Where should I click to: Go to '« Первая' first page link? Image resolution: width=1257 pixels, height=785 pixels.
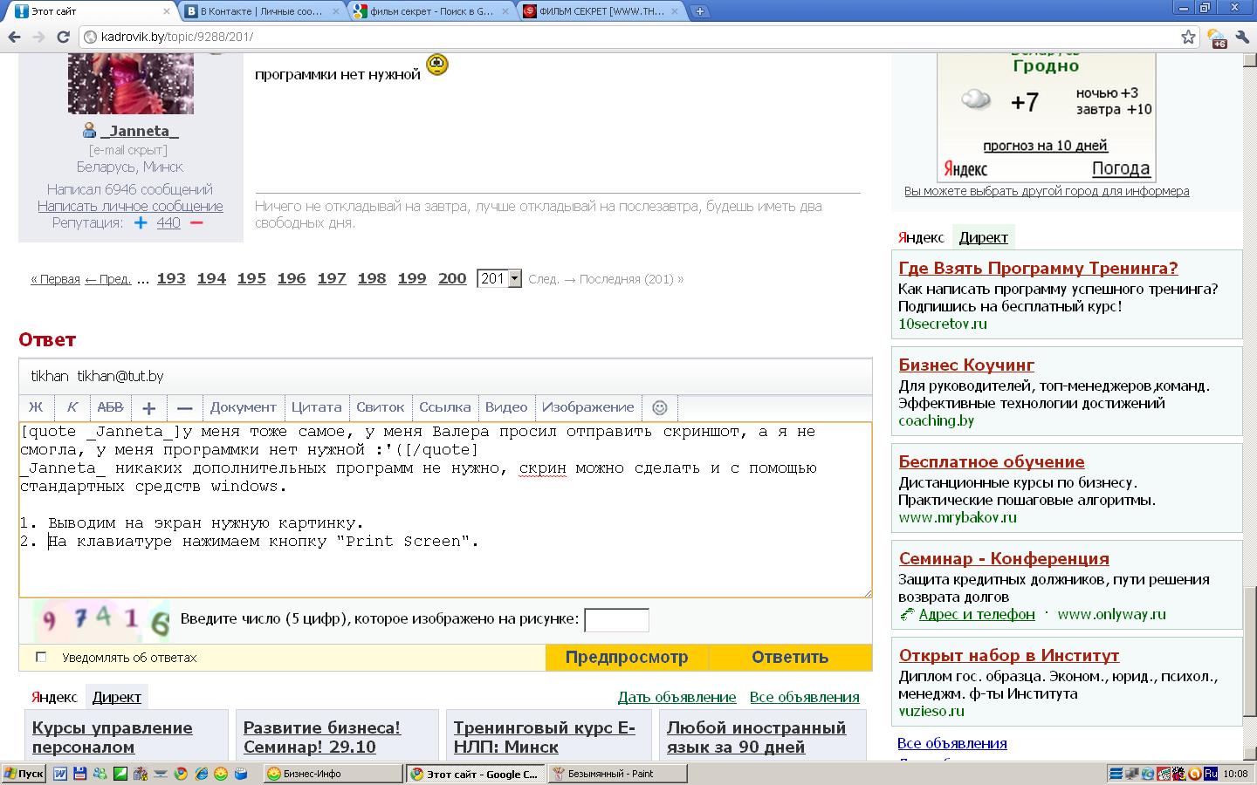[x=55, y=279]
